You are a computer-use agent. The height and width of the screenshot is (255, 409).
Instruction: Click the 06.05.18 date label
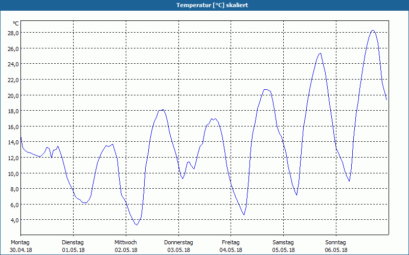(x=336, y=250)
